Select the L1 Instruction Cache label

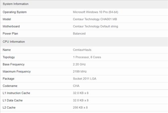(16, 93)
